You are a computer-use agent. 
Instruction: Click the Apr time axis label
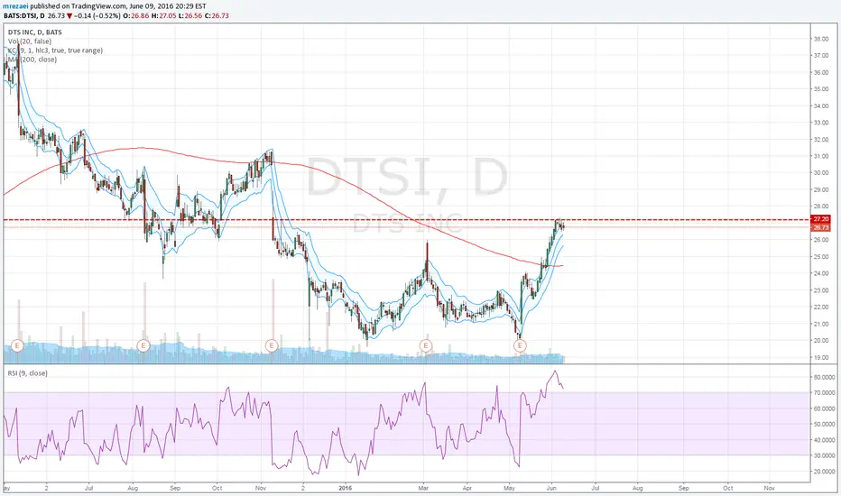467,489
